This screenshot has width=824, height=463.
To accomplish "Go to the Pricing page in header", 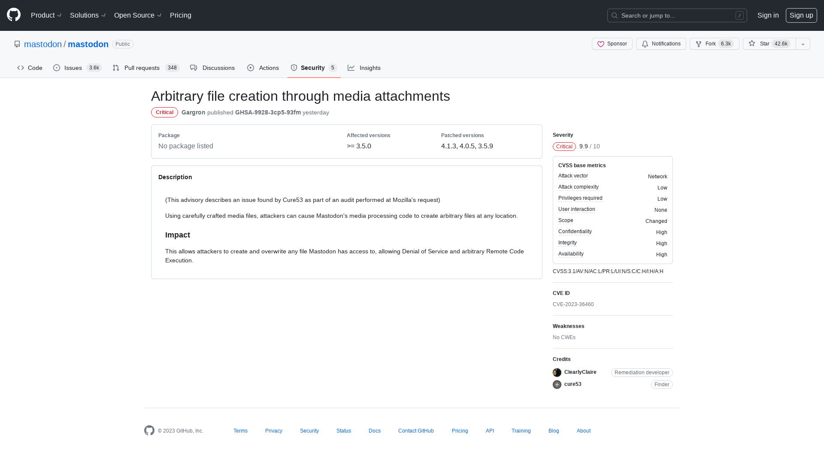I will pos(181,15).
